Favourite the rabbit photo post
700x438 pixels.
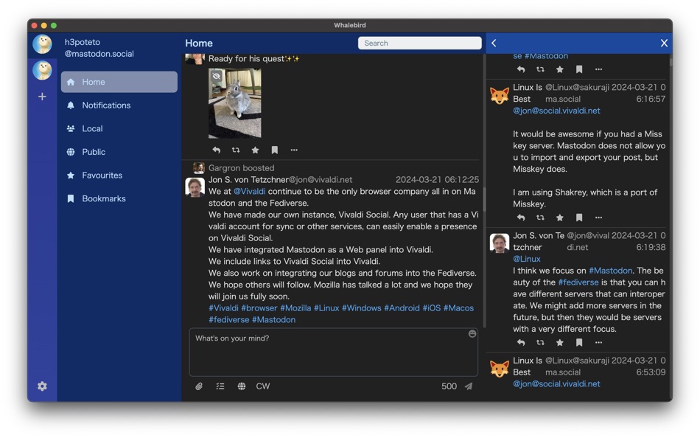tap(255, 150)
